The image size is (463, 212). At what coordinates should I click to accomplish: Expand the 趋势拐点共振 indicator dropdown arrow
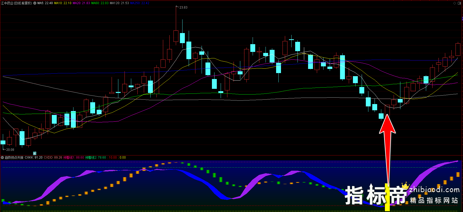(2, 158)
